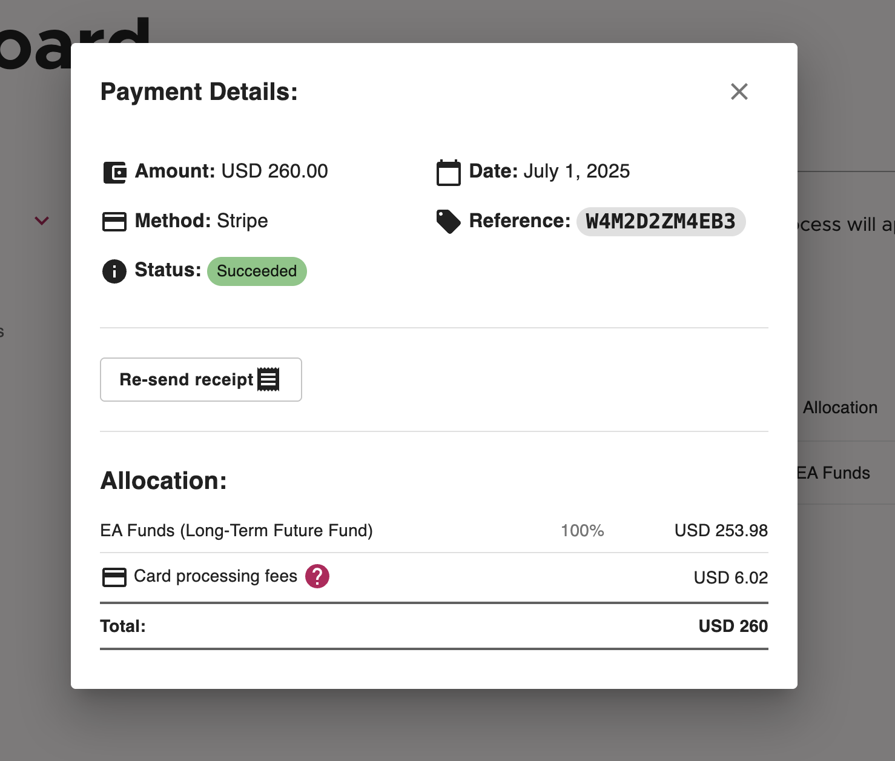
Task: Select the reference code W4M2D2ZM4EB3
Action: click(661, 221)
